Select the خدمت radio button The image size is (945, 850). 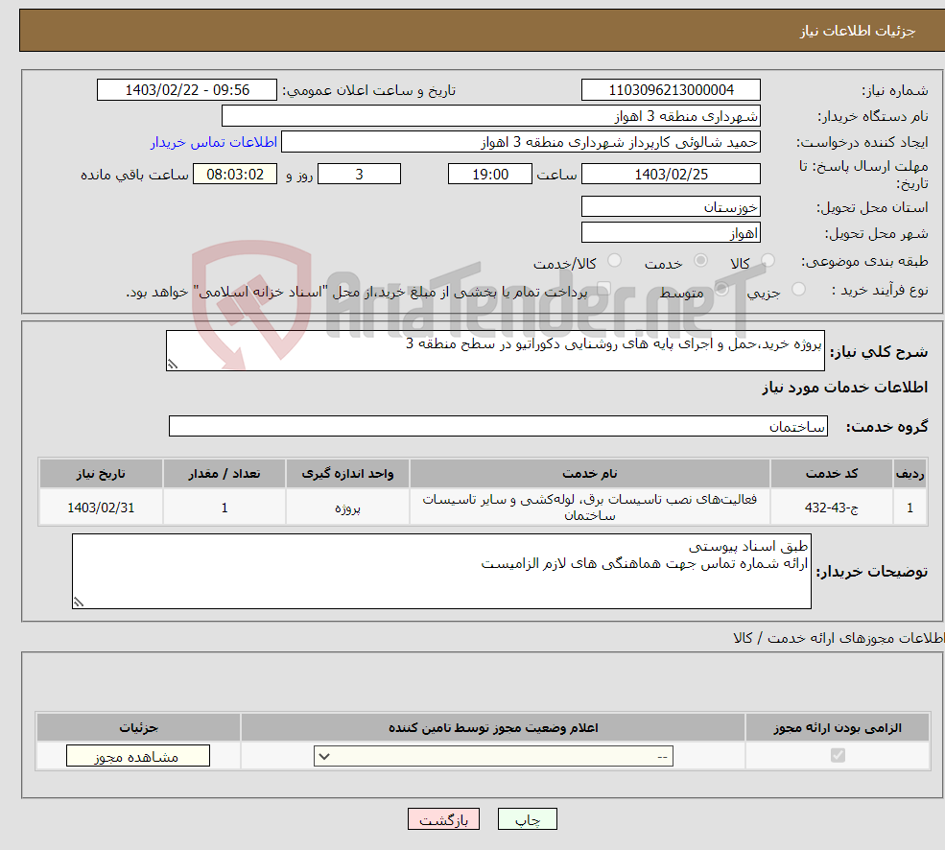[x=700, y=260]
